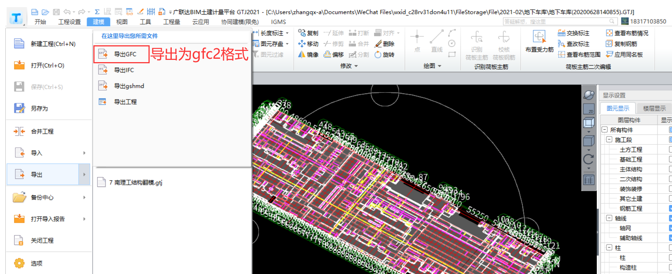Click the 交换标注 tool
Viewport: 672px width, 274px height.
(x=574, y=33)
